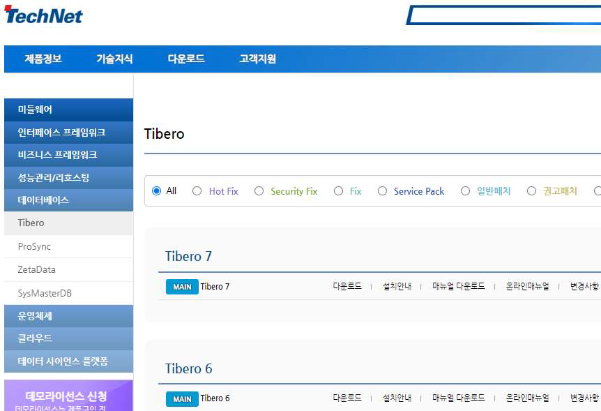This screenshot has height=411, width=601.
Task: Select the 일반패치 radio button
Action: pos(465,190)
